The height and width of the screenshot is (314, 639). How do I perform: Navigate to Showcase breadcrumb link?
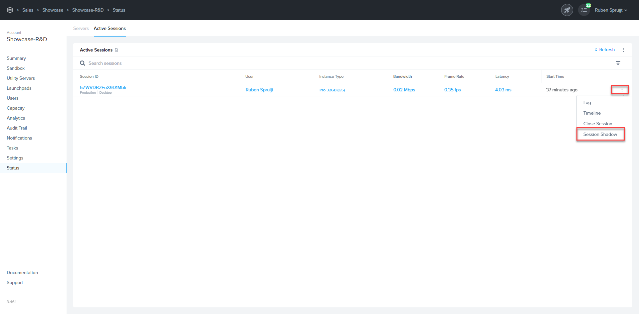[53, 10]
